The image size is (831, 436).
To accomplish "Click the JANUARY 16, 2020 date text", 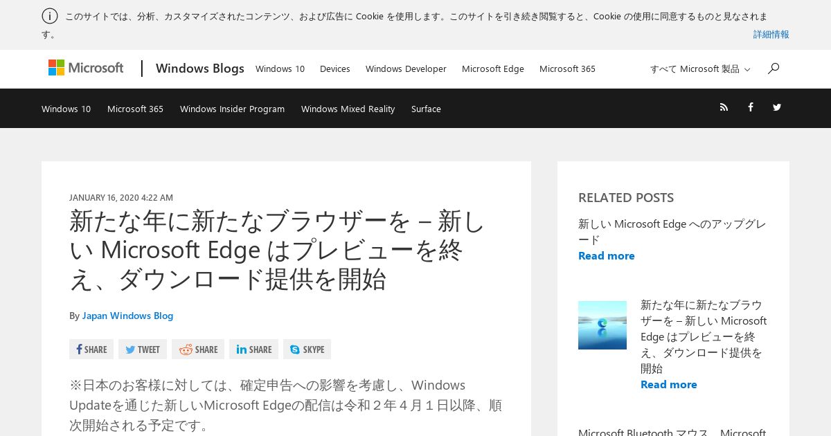I will (x=121, y=197).
